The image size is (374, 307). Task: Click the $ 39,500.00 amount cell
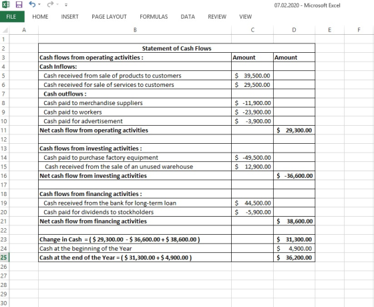(252, 76)
